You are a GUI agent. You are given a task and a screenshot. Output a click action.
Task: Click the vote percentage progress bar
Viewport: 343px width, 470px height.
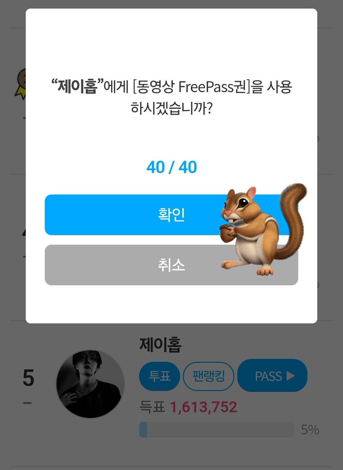tap(216, 430)
